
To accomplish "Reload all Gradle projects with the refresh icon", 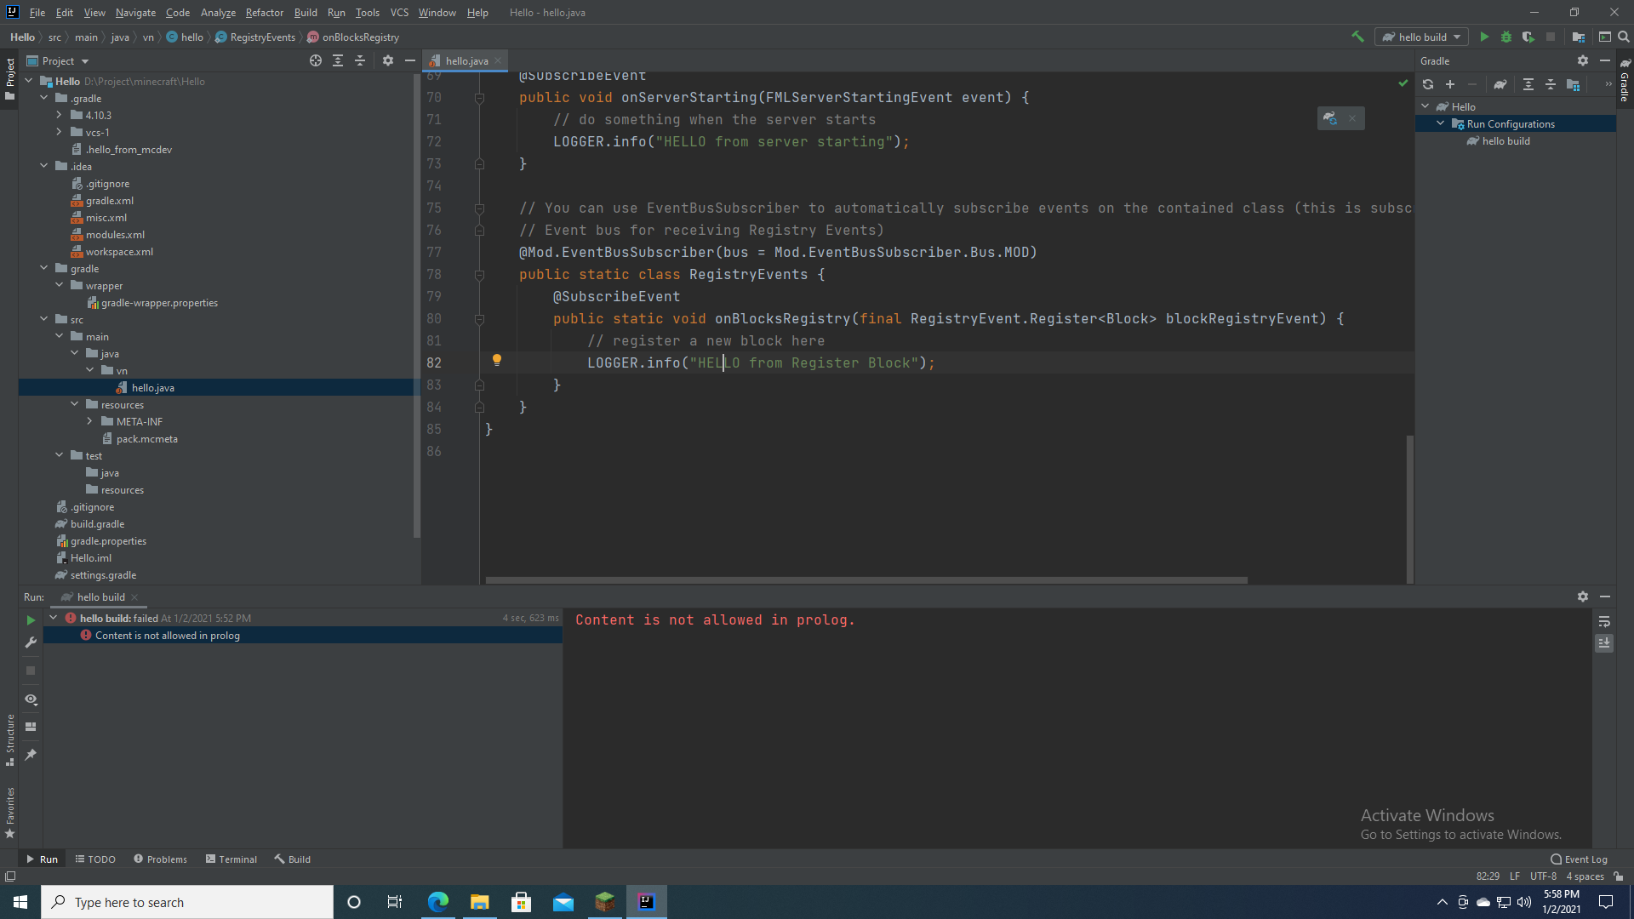I will point(1428,84).
